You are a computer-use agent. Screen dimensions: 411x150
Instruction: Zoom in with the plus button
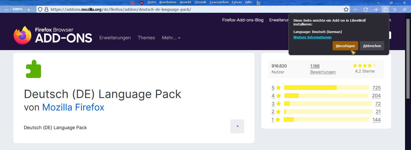(29, 9)
